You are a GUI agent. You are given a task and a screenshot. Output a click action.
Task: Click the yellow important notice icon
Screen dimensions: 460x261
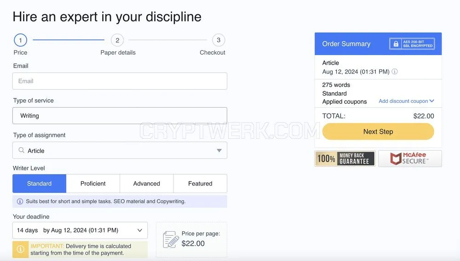point(21,250)
